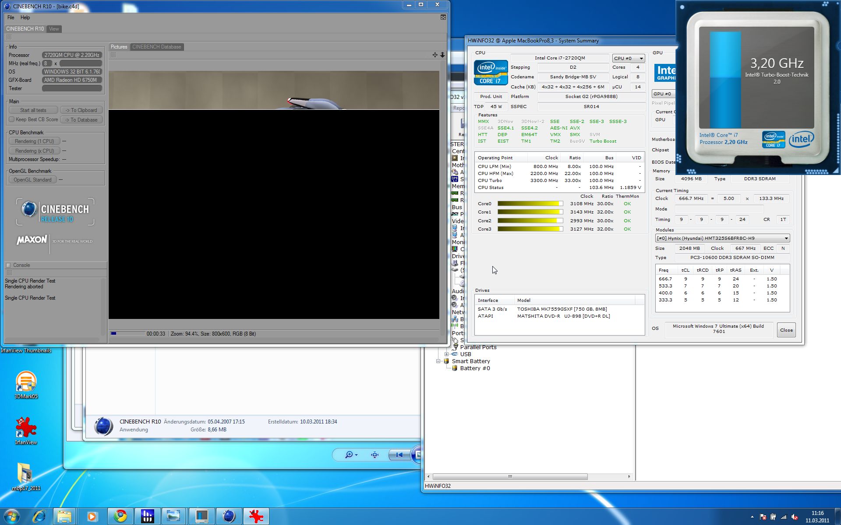Click the Start all tests button
The image size is (841, 525).
[33, 110]
